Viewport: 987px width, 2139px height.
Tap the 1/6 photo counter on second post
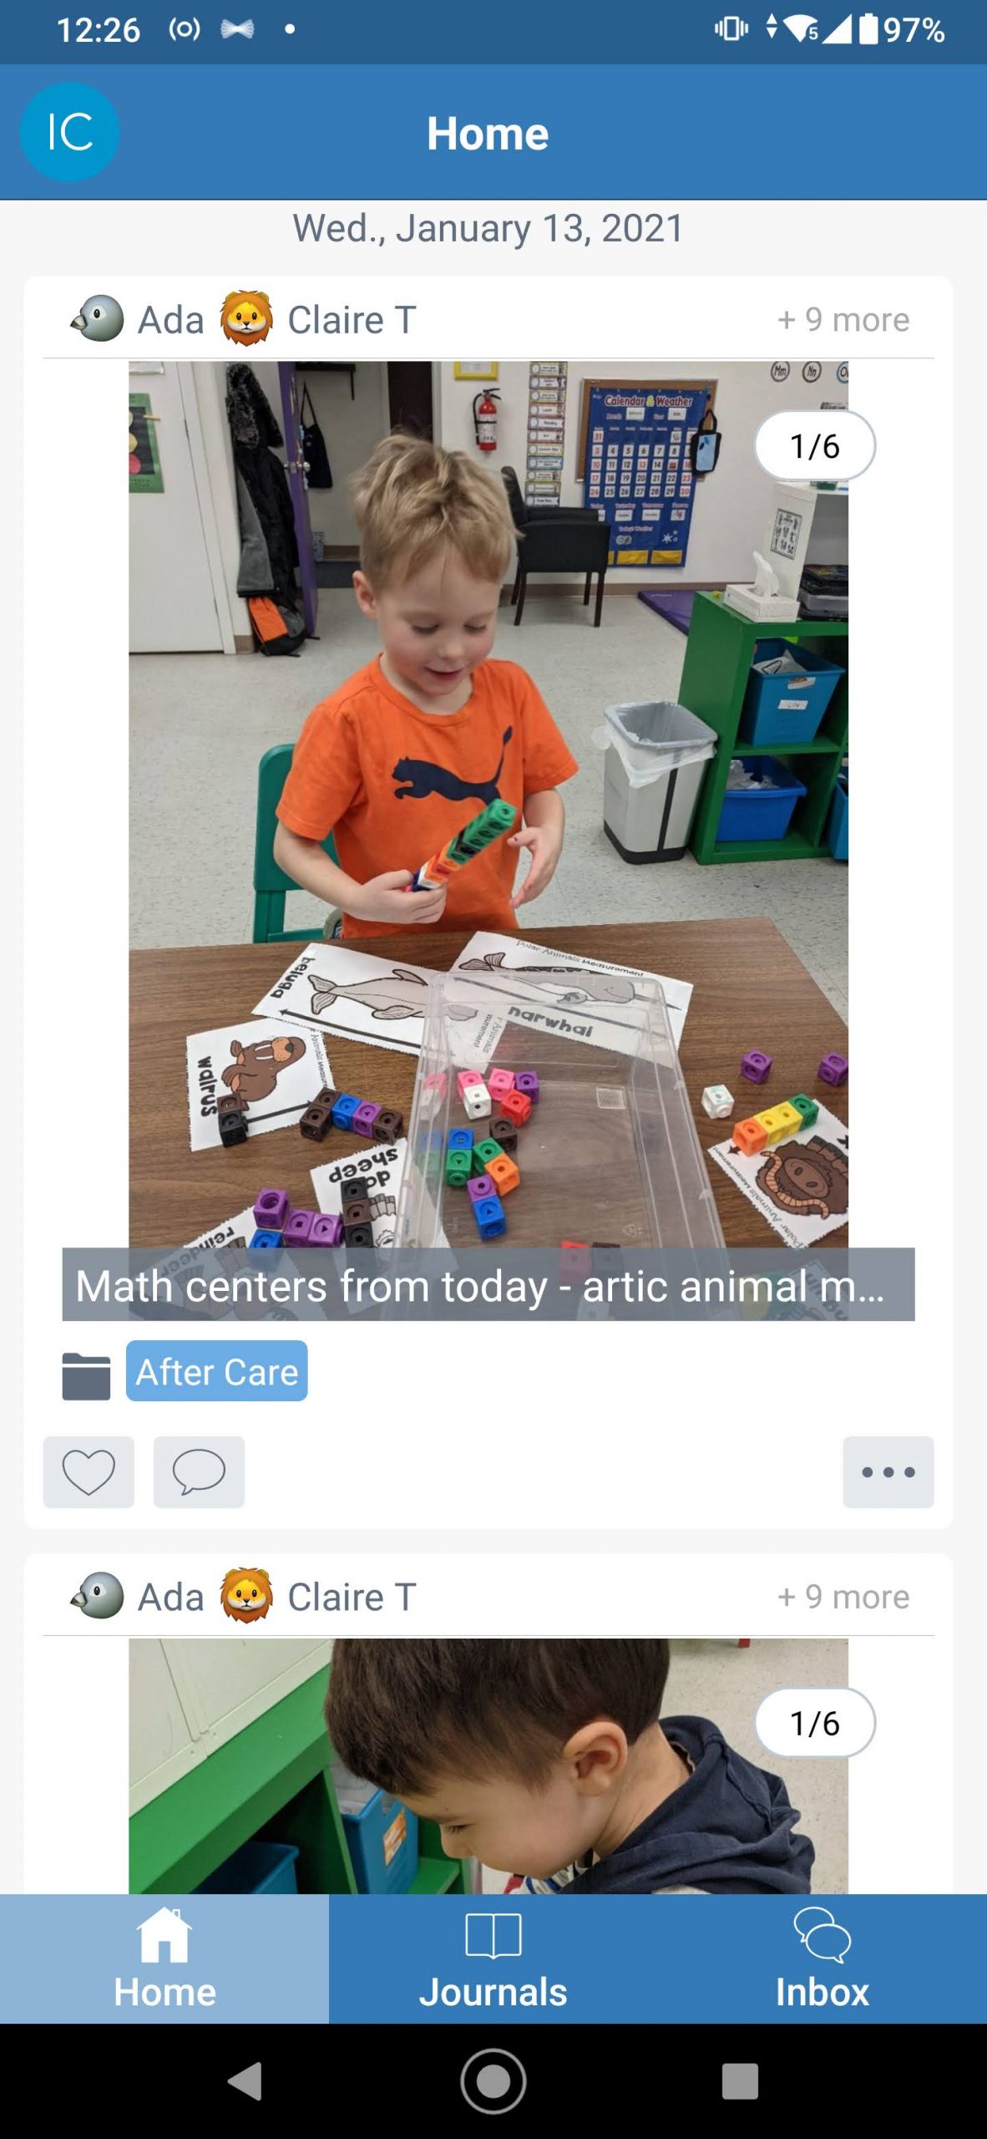(815, 1722)
